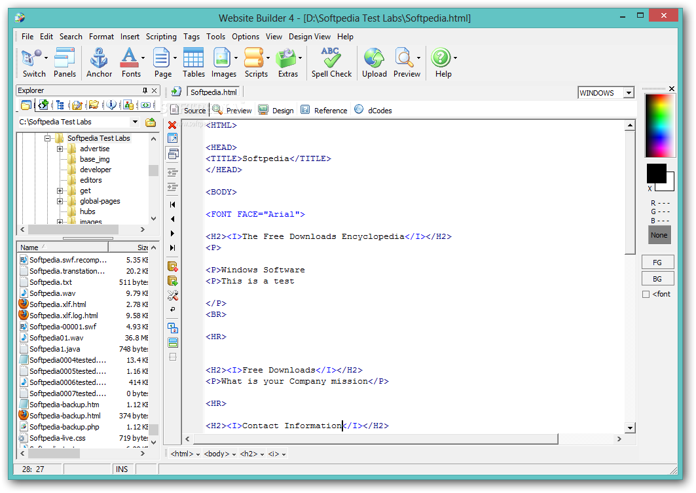Screen dimensions: 696x493
Task: Tick the <font checkbox
Action: (646, 294)
